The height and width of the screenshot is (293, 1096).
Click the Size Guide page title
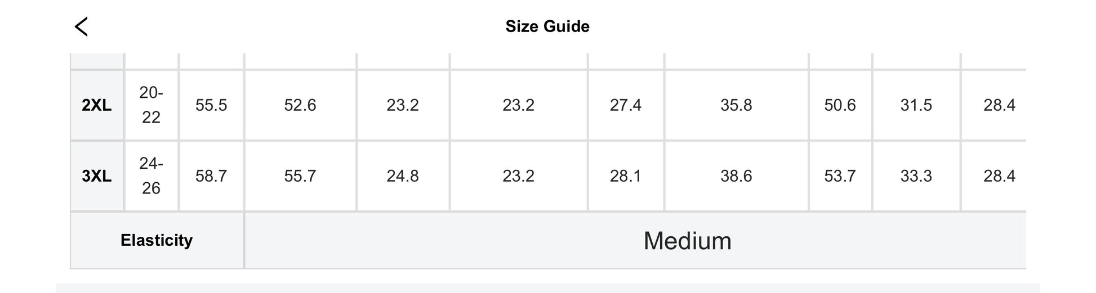coord(547,26)
